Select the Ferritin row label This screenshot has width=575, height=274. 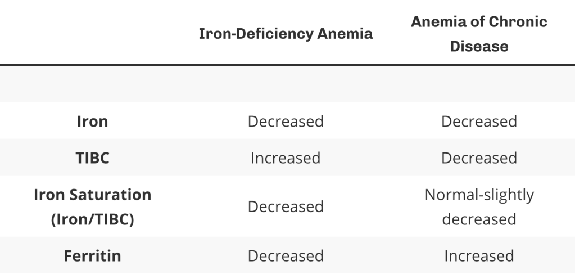click(92, 256)
